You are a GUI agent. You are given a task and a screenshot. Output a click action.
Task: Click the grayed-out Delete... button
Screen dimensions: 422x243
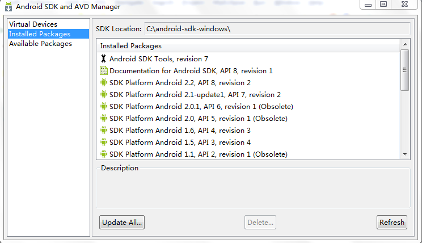click(260, 222)
